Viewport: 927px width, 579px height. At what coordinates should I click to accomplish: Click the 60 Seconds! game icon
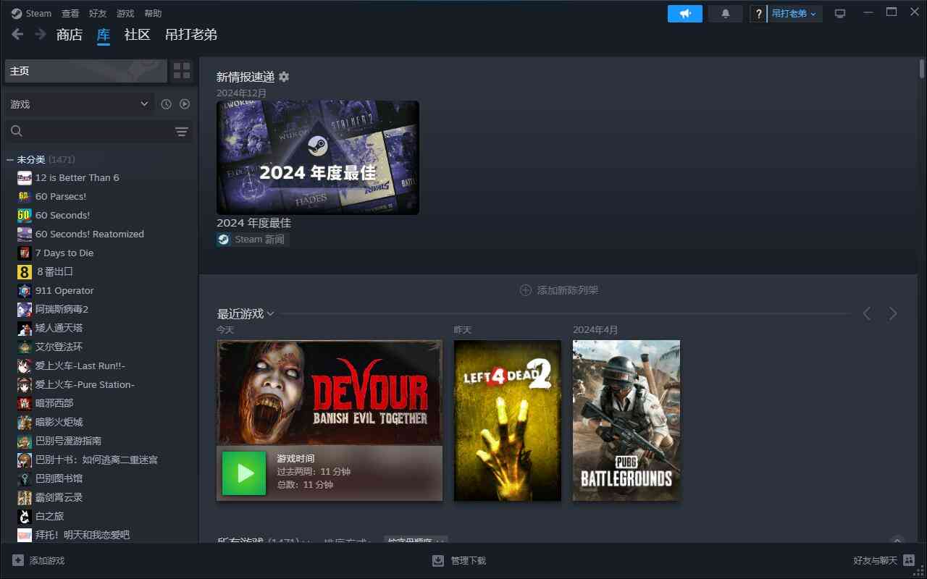click(x=25, y=216)
